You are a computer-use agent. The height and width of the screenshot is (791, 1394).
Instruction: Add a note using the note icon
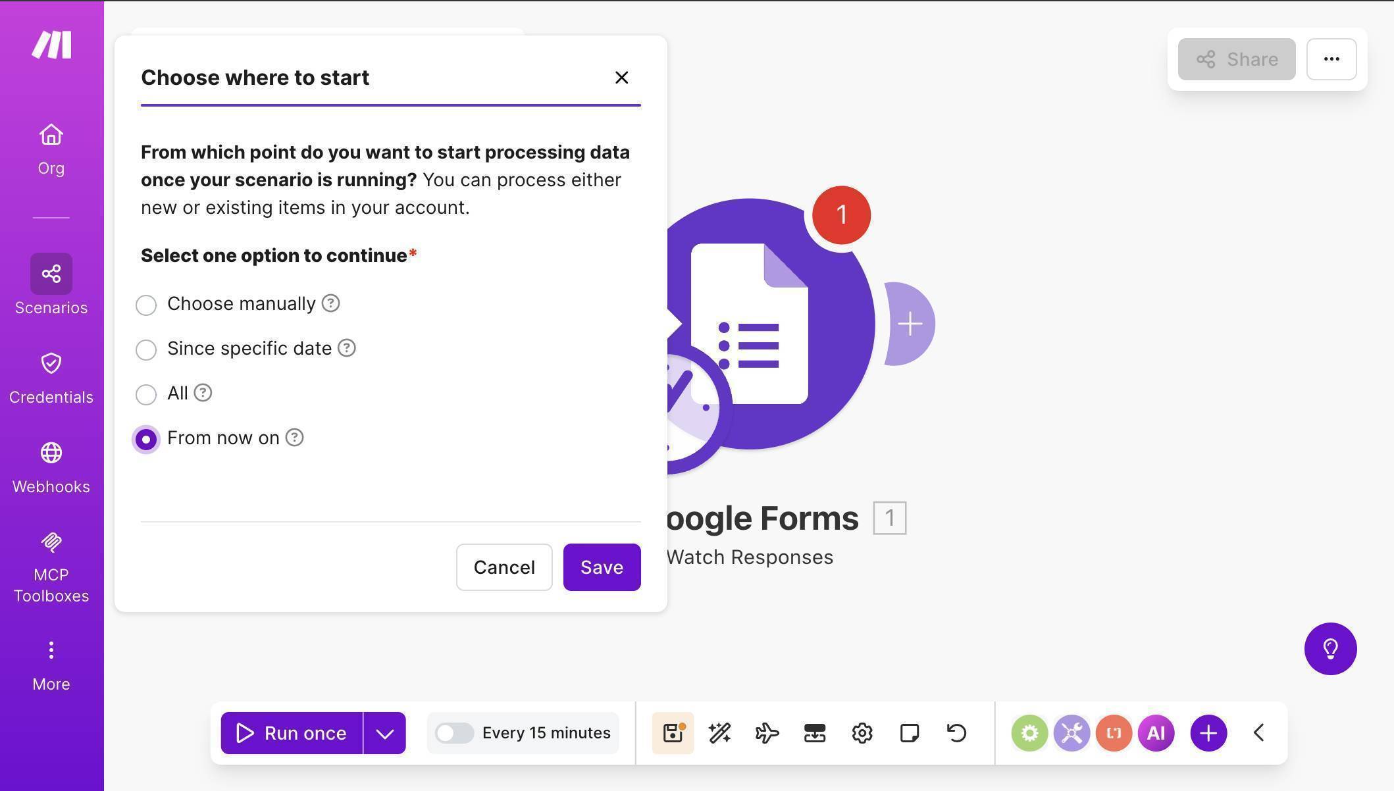pyautogui.click(x=909, y=732)
